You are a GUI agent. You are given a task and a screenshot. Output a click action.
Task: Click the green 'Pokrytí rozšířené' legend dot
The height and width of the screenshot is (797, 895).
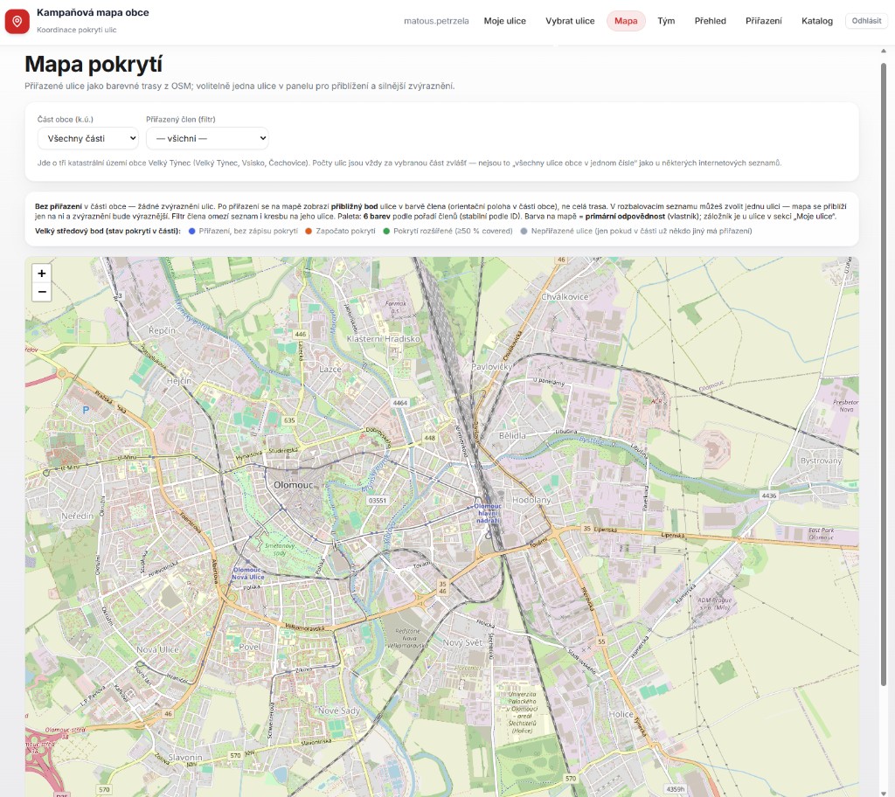point(386,231)
